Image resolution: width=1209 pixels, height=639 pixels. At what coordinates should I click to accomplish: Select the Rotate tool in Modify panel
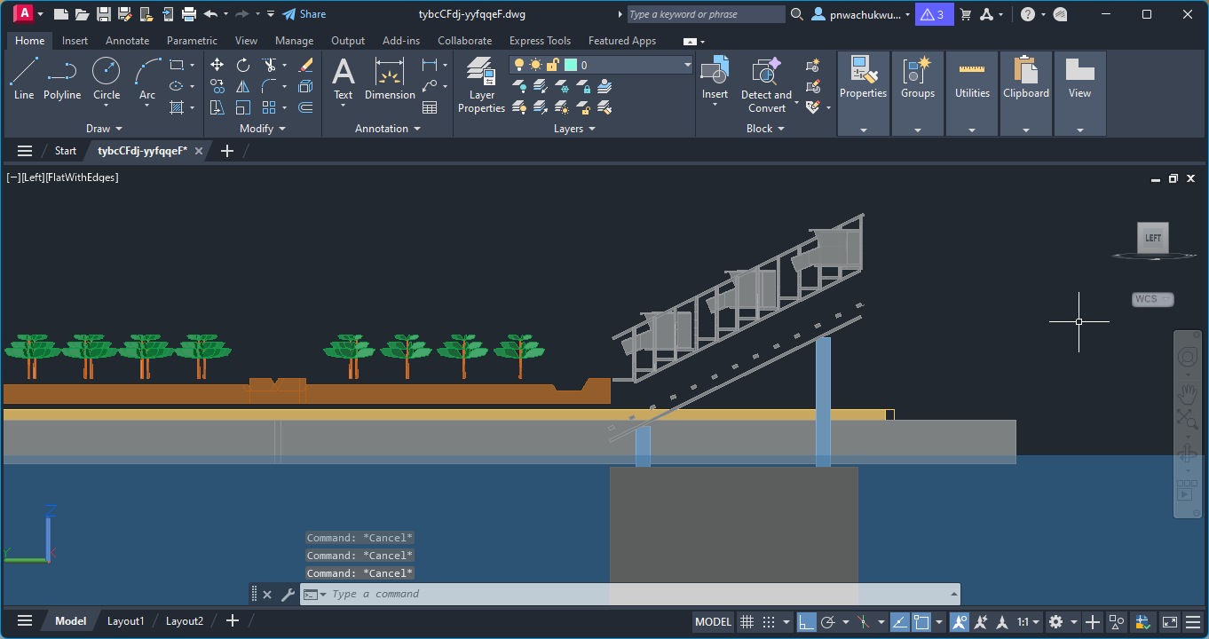click(x=242, y=65)
